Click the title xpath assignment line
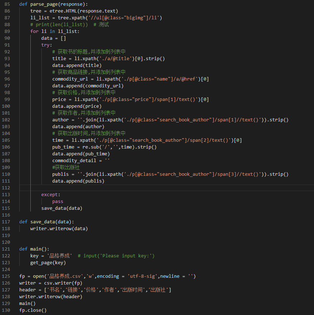This screenshot has width=314, height=315. (109, 59)
